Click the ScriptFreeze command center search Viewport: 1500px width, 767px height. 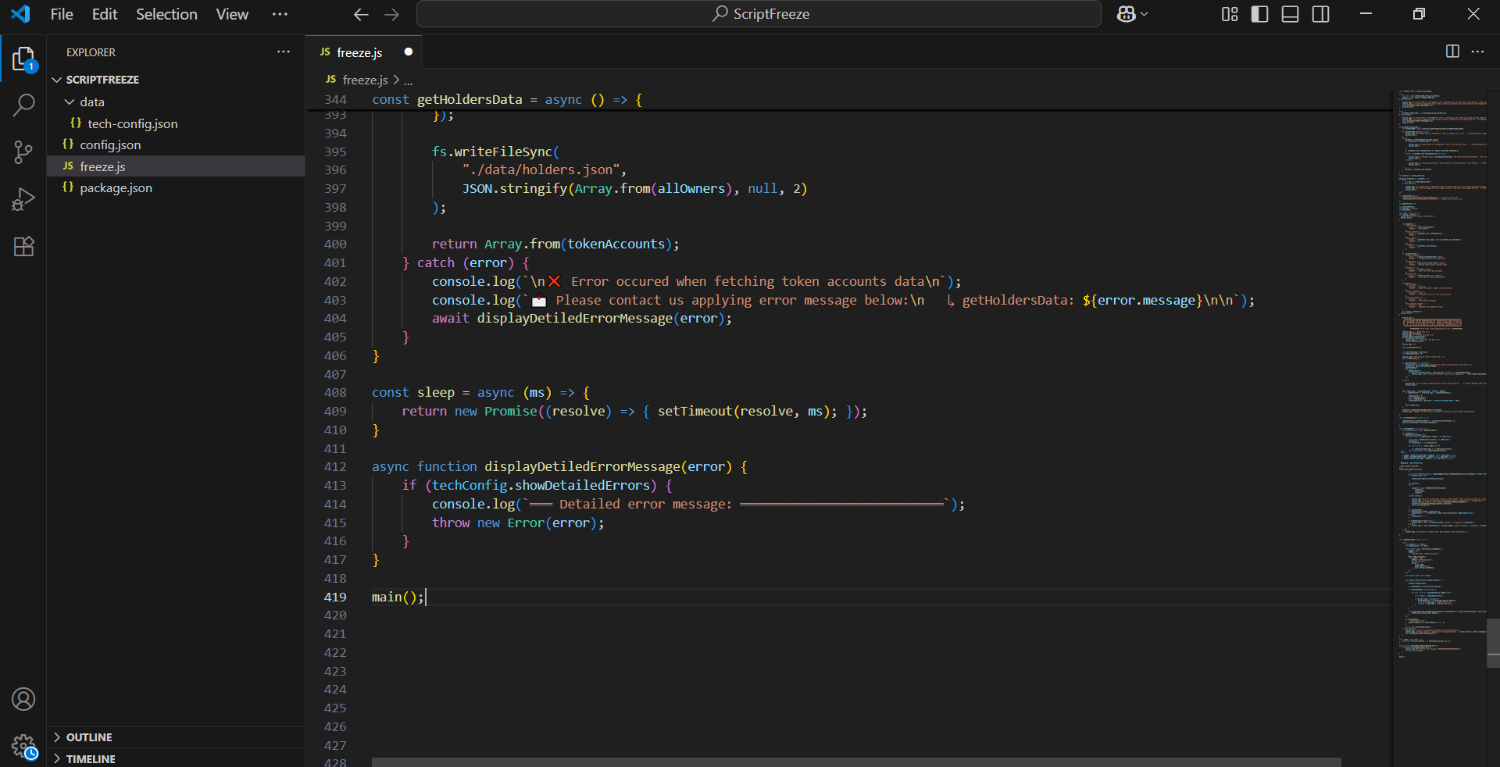click(759, 14)
